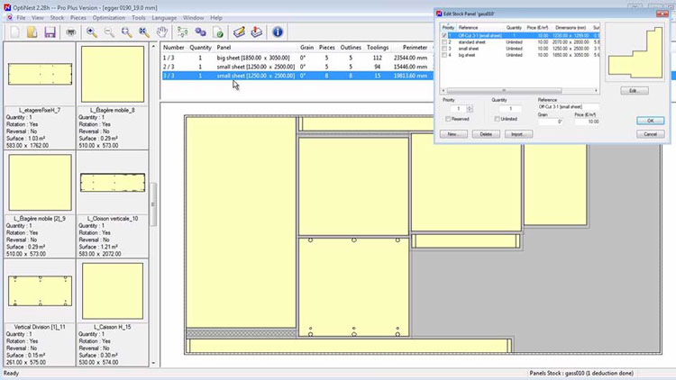The width and height of the screenshot is (676, 380).
Task: Tick the big sheet row checkbox in dialog
Action: pos(444,55)
